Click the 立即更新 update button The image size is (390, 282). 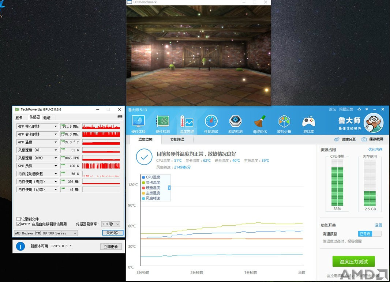111,247
